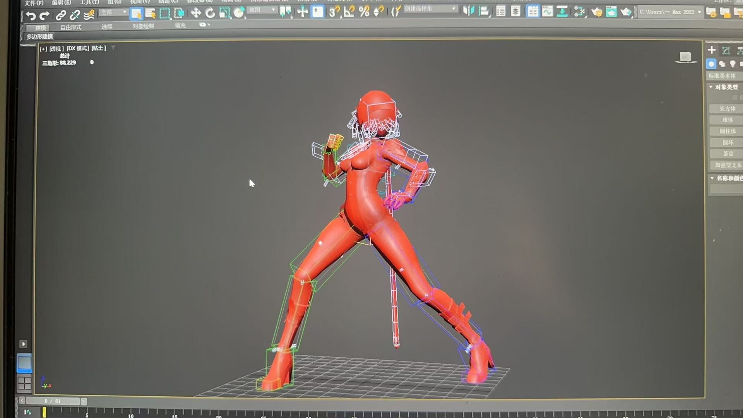Click the Undo arrow icon
This screenshot has width=743, height=418.
pyautogui.click(x=31, y=15)
